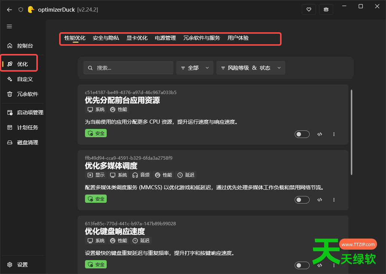
Task: Open 控制台 dashboard page
Action: [x=22, y=46]
